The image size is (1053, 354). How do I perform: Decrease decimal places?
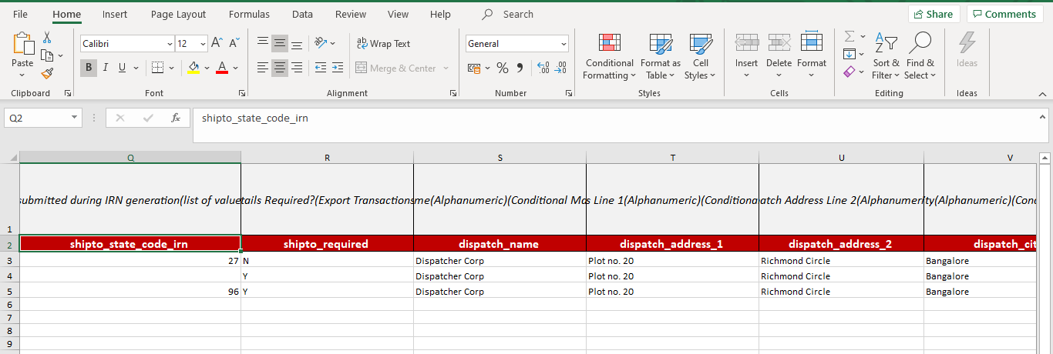point(560,68)
